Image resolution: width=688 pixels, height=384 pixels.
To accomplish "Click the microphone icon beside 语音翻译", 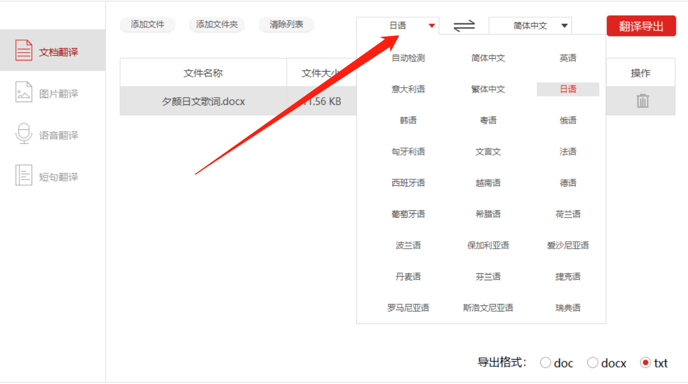I will click(23, 134).
